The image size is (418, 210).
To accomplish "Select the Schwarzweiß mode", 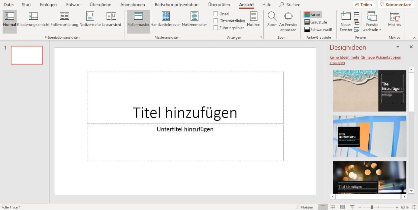I will [x=318, y=30].
